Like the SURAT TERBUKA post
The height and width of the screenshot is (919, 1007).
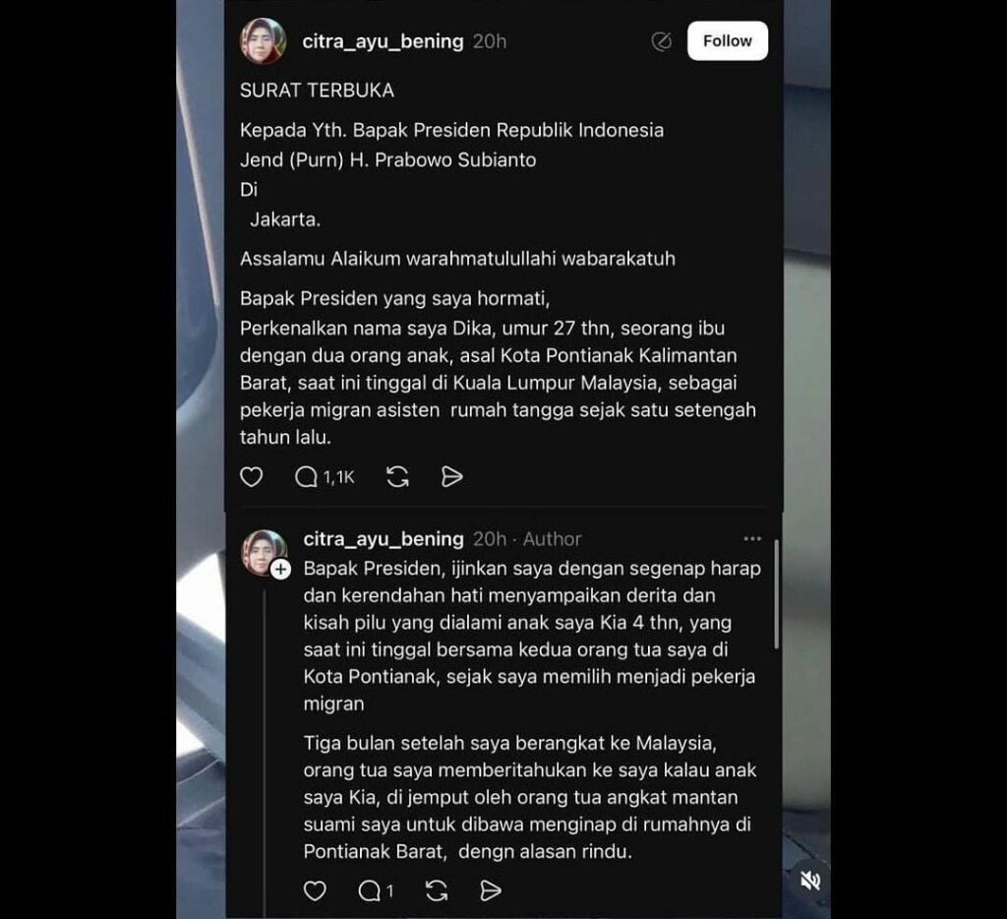coord(251,477)
